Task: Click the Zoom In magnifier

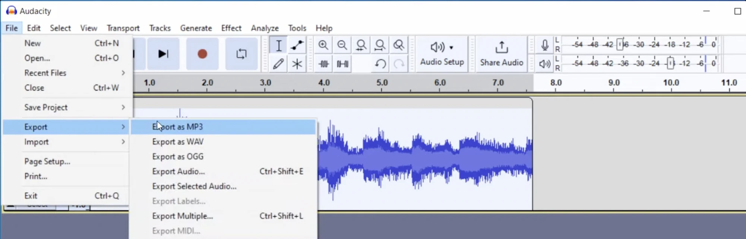Action: pos(323,45)
